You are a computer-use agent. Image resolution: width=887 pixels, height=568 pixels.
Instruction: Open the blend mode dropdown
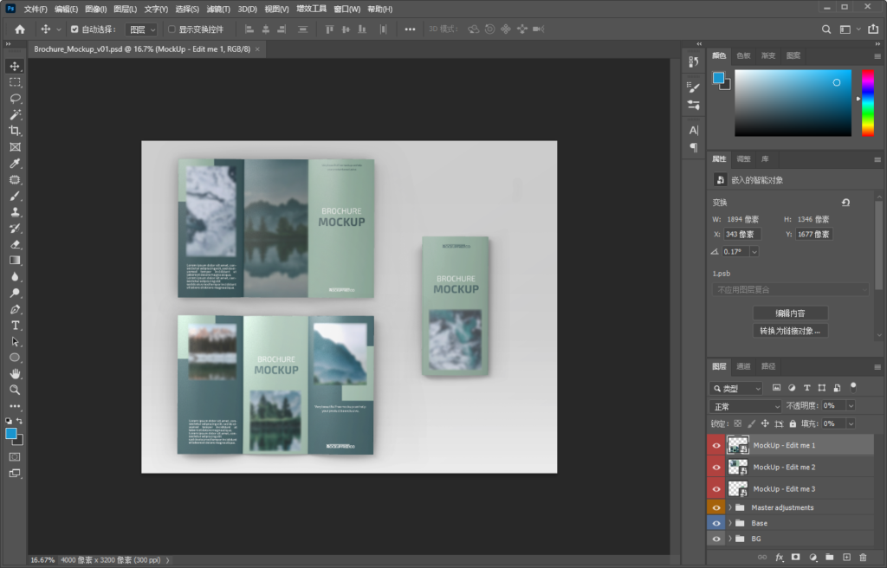745,406
